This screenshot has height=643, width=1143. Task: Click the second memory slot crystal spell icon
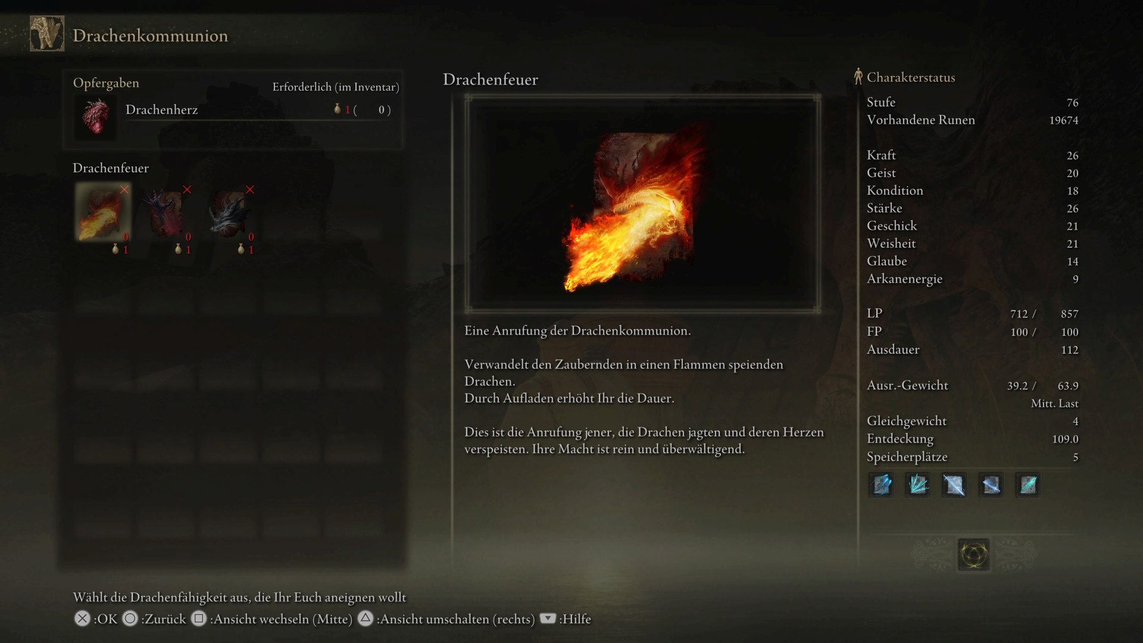point(917,485)
